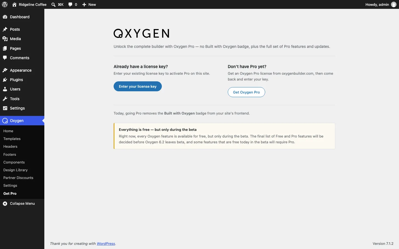Click the Appearance paintbrush icon
Image resolution: width=399 pixels, height=249 pixels.
pos(5,70)
